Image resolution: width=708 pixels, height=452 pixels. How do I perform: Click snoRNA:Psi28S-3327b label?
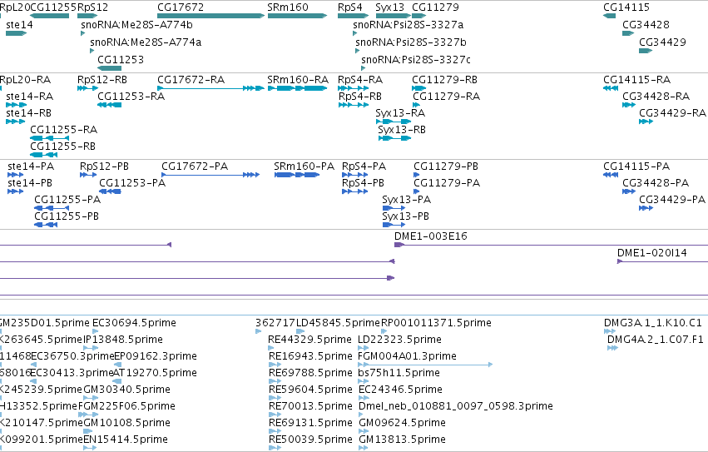click(411, 42)
